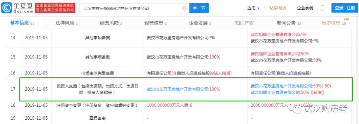Select 其他事项备案 cell in row 15
359x124 pixels.
pos(97,57)
